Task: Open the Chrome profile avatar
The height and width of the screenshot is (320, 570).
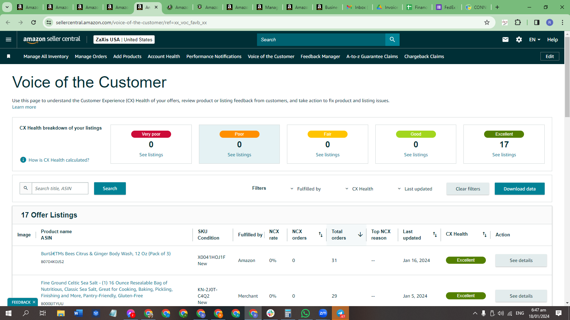Action: tap(550, 22)
